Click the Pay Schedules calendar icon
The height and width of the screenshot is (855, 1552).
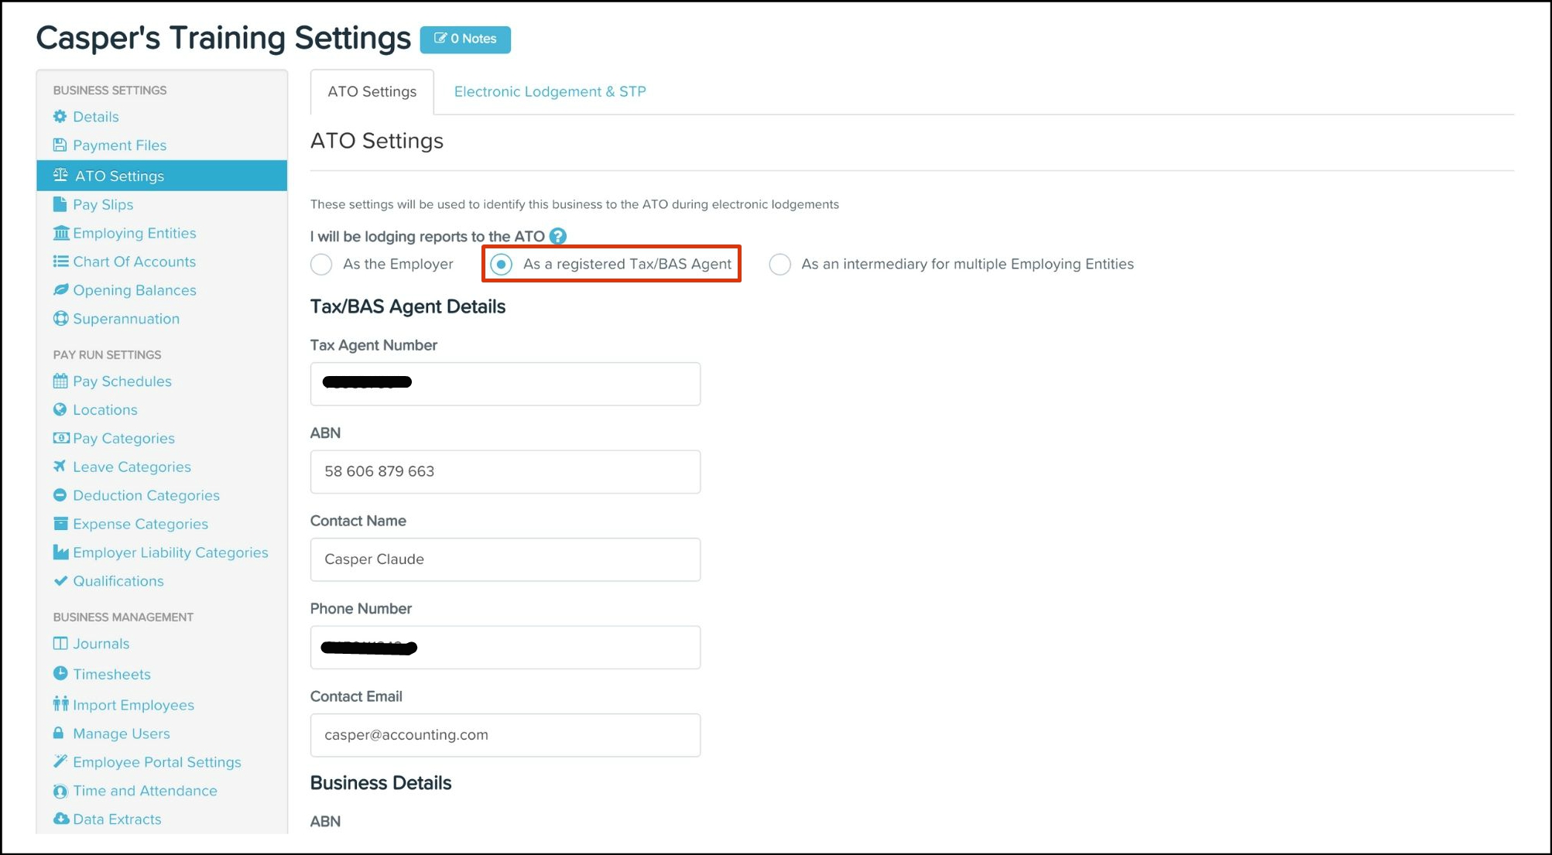point(60,381)
